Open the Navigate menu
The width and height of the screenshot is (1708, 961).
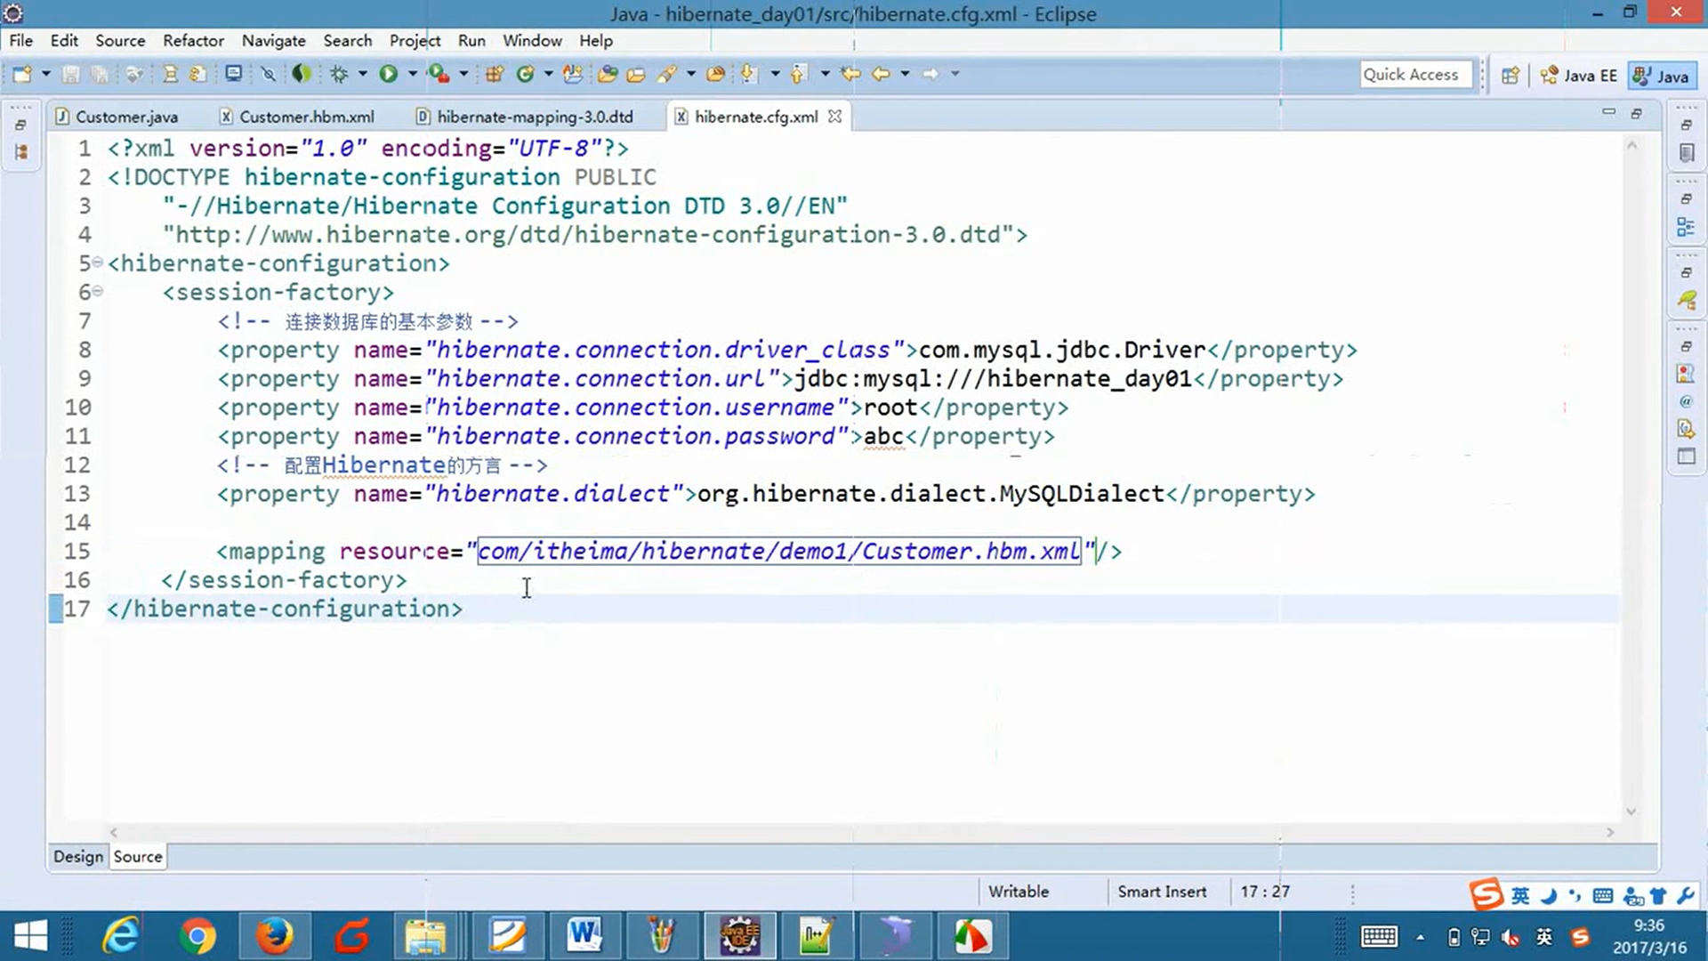(x=273, y=41)
